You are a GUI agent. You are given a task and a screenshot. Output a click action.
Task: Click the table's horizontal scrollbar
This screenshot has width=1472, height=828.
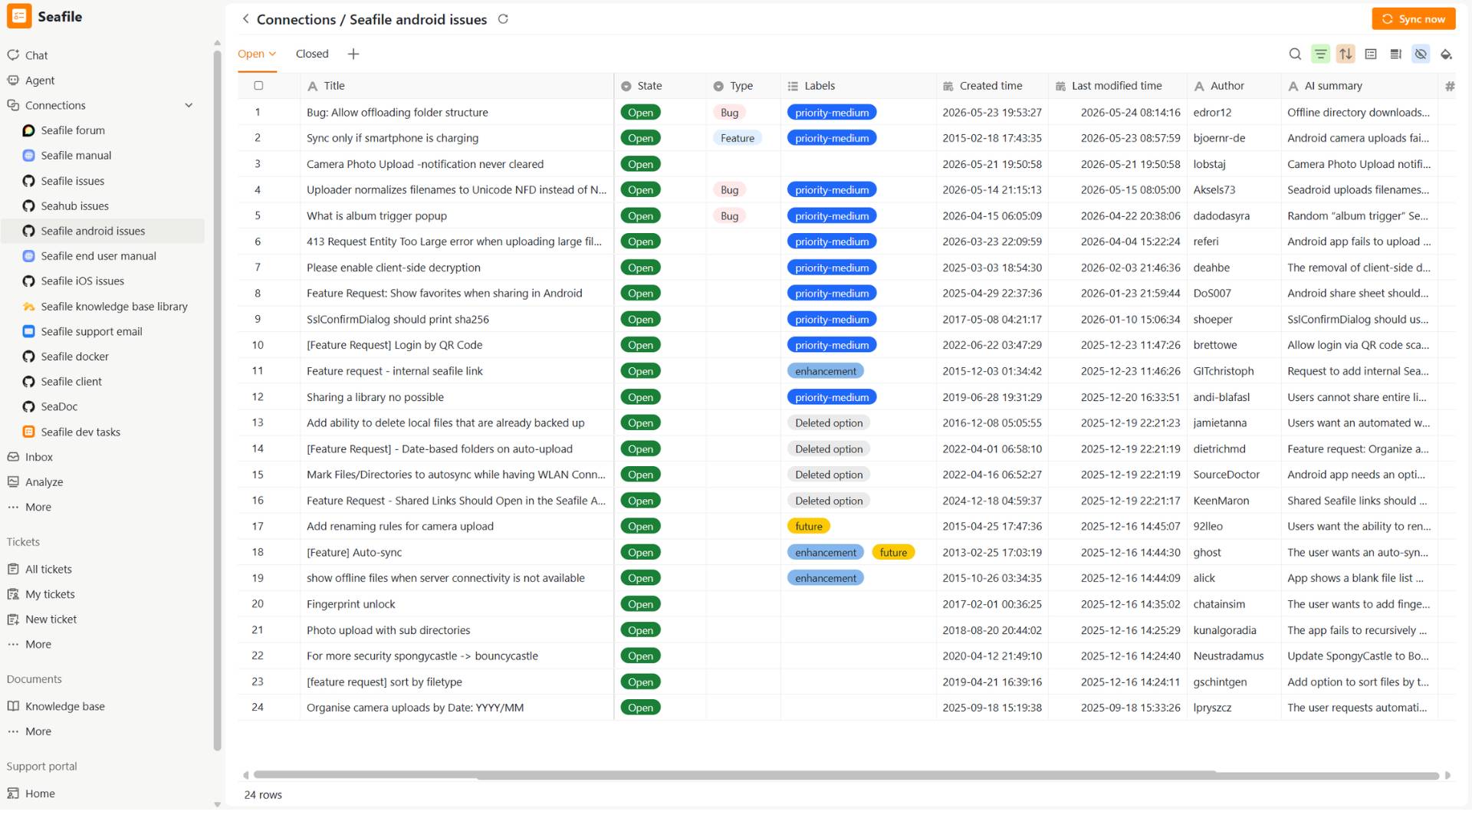tap(846, 775)
